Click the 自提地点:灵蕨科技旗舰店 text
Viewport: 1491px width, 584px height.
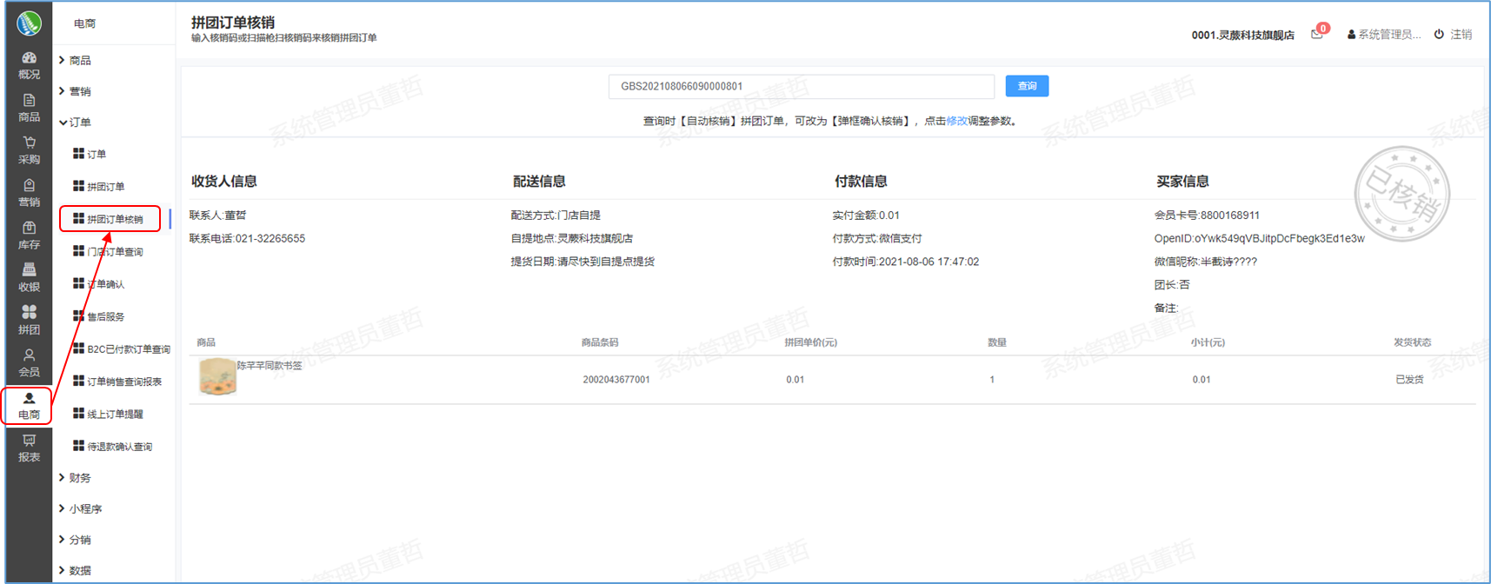pyautogui.click(x=572, y=238)
